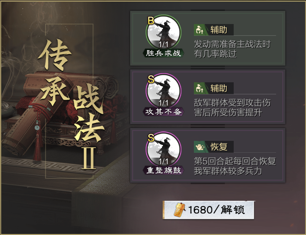Select the 攻其不备 S-rank skill portrait
This screenshot has width=306, height=235.
[x=164, y=91]
